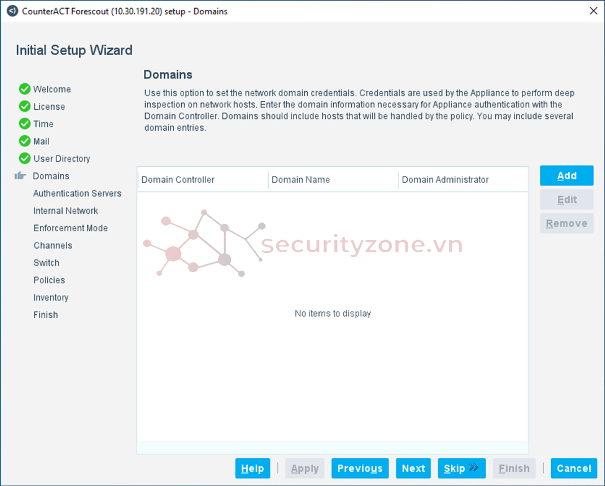Go to the Welcome wizard step
The width and height of the screenshot is (605, 486).
click(52, 89)
